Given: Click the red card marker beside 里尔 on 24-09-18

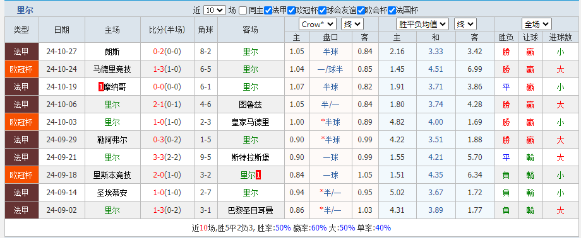Looking at the screenshot, I should pyautogui.click(x=258, y=176).
